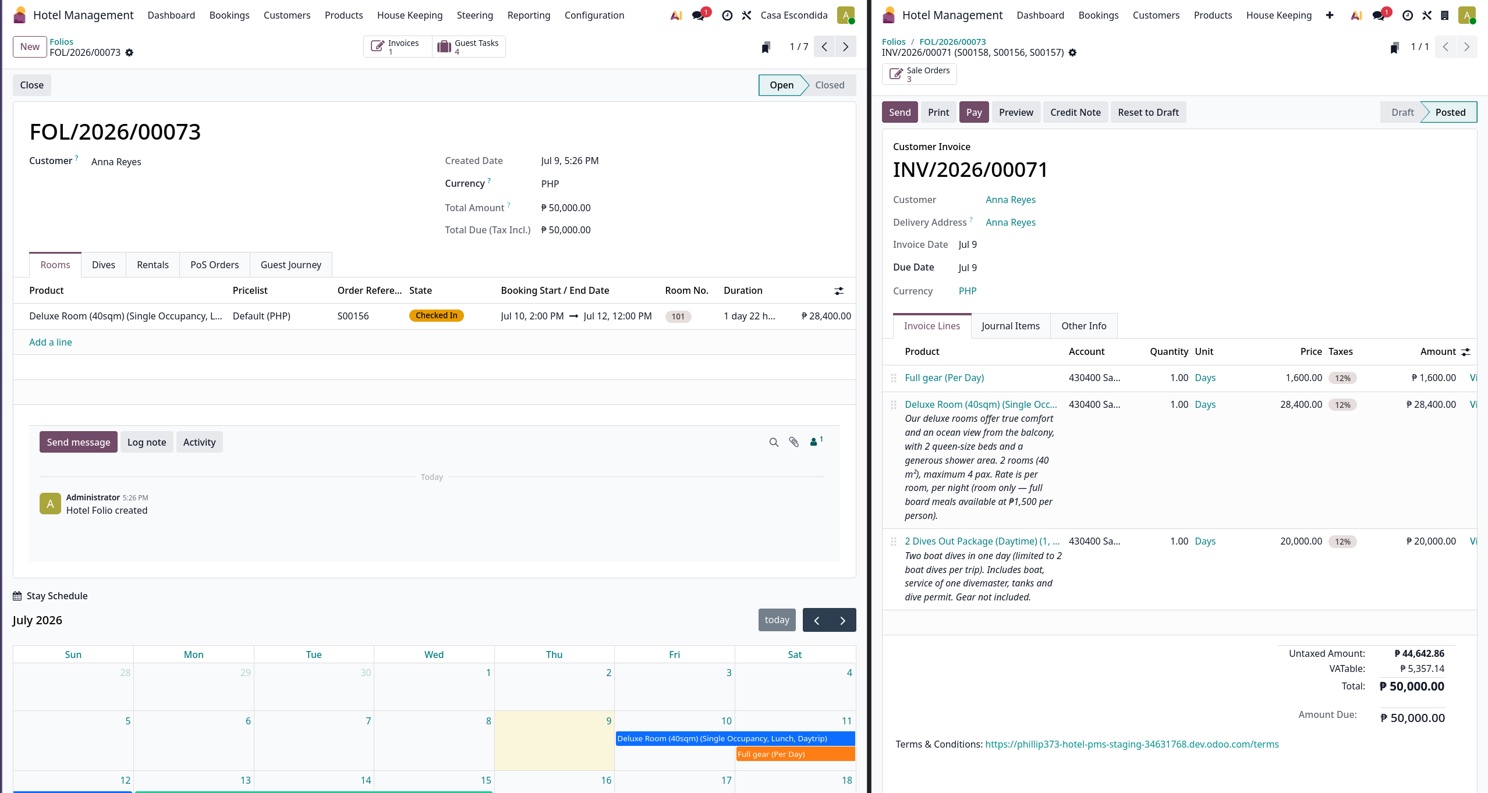Click Deluxe Room event bar in calendar
Viewport: 1488px width, 793px height.
(735, 738)
